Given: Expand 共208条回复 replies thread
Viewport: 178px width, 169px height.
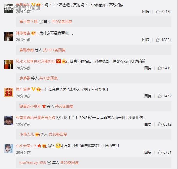Looking at the screenshot, I should pos(62,22).
